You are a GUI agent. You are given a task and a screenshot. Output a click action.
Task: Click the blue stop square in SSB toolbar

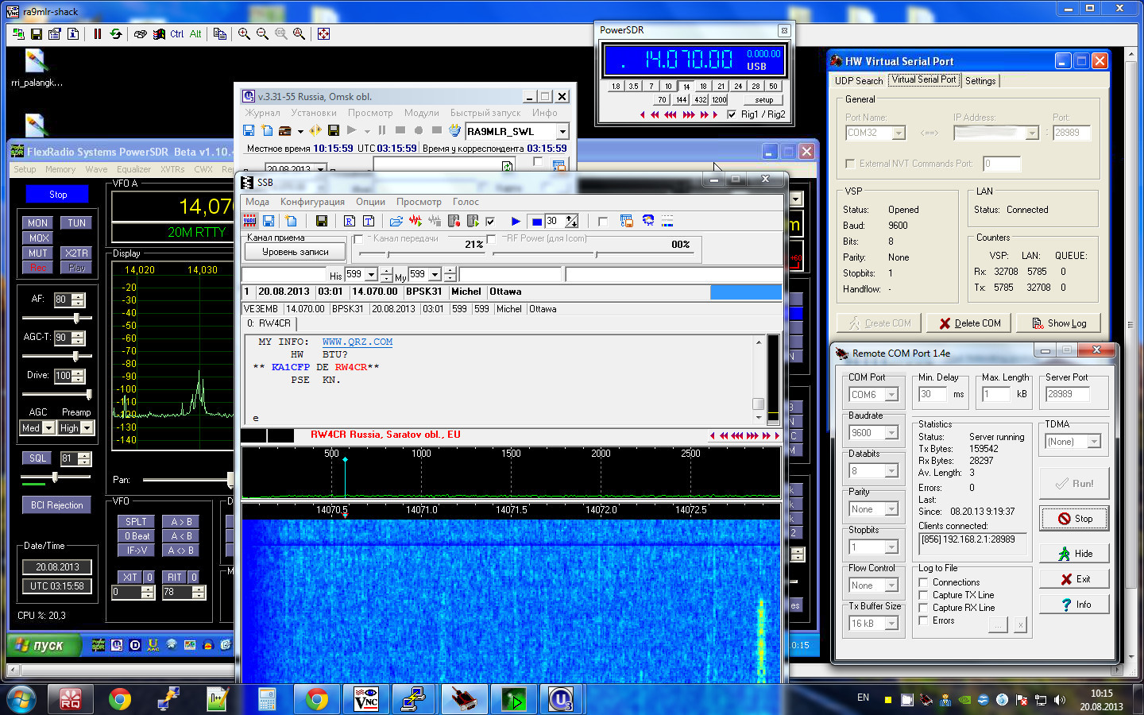pyautogui.click(x=536, y=221)
